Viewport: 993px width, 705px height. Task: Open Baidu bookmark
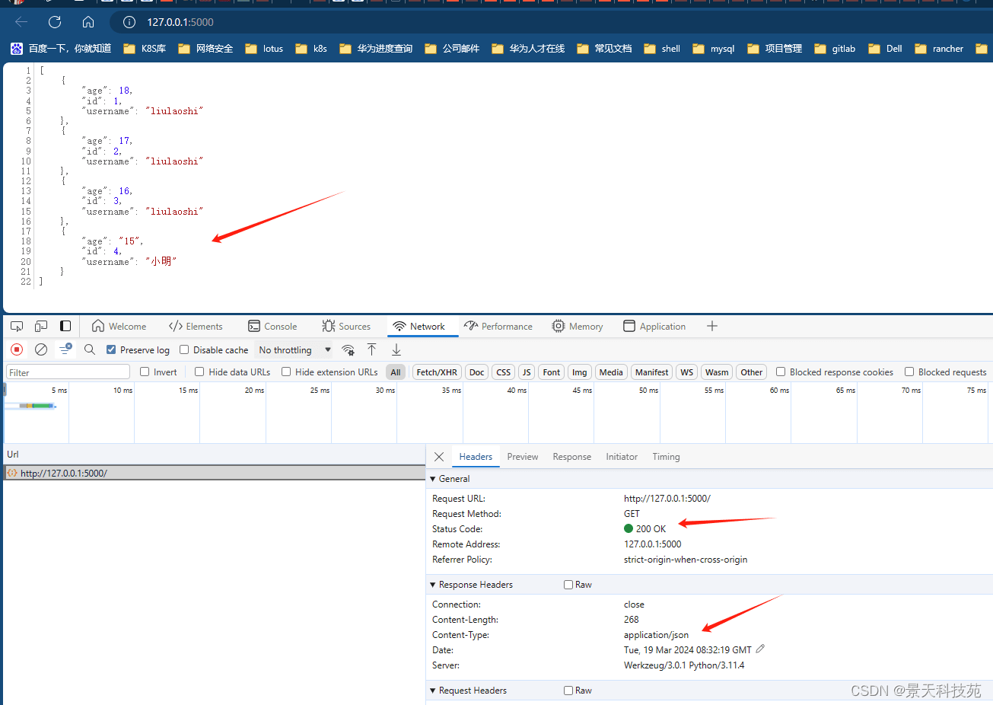[x=61, y=49]
